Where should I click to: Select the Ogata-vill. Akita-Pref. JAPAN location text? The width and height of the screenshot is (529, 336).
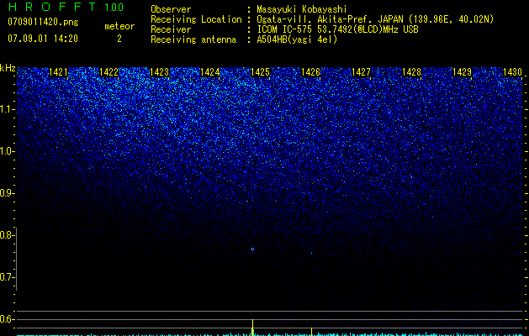coord(375,19)
